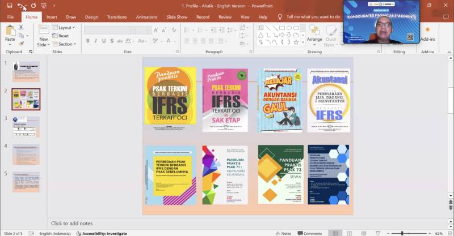Viewport: 454px width, 236px height.
Task: Click the zoom slider handle
Action: pos(402,233)
